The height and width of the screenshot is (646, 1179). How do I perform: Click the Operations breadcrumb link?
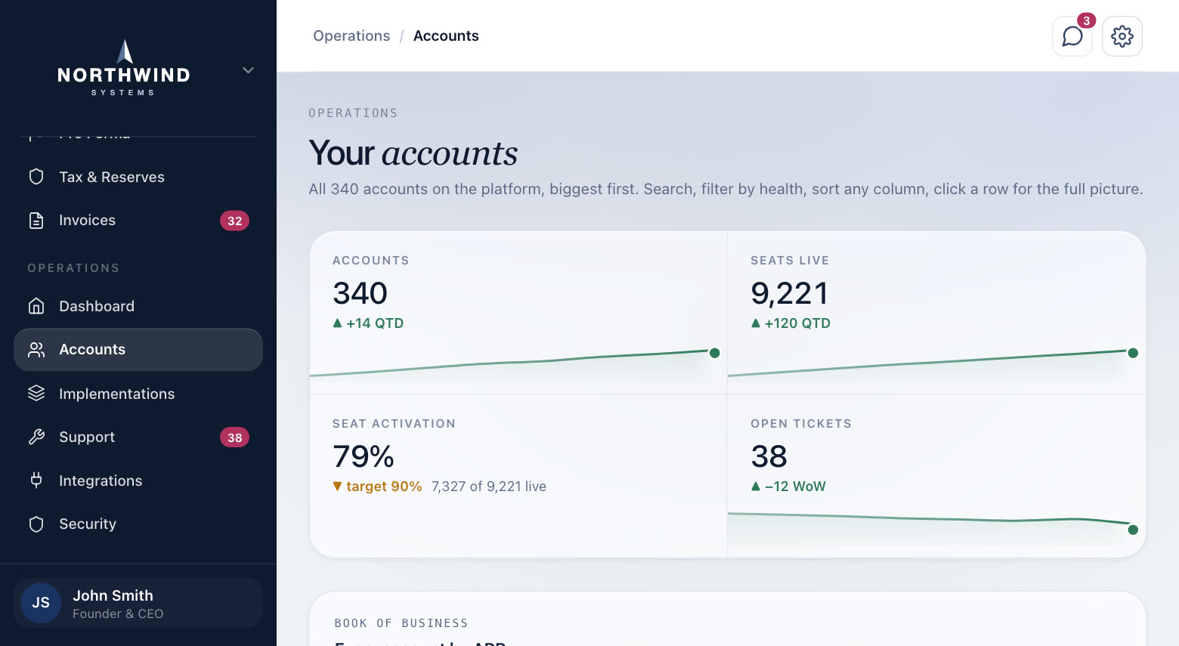pyautogui.click(x=351, y=36)
